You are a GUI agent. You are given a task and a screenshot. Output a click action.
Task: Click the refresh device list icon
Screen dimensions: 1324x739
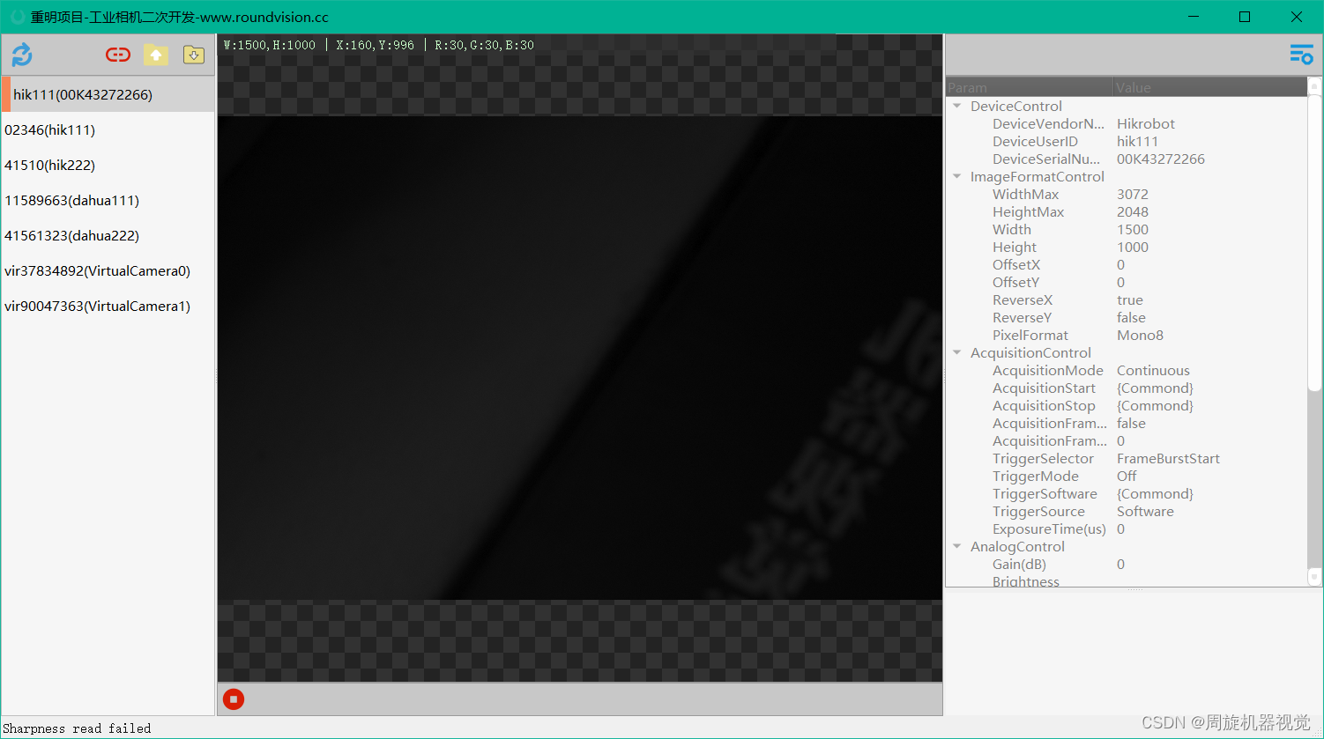[x=20, y=55]
